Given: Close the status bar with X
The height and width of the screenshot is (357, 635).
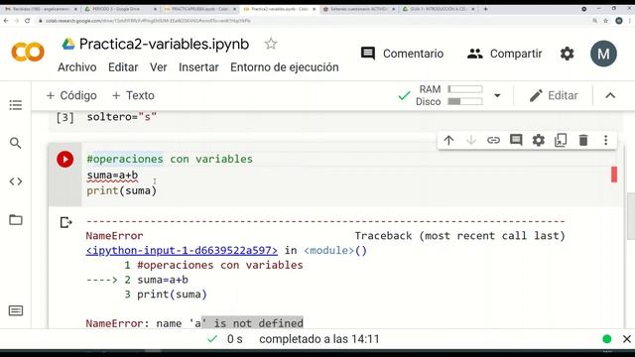Looking at the screenshot, I should [x=626, y=339].
